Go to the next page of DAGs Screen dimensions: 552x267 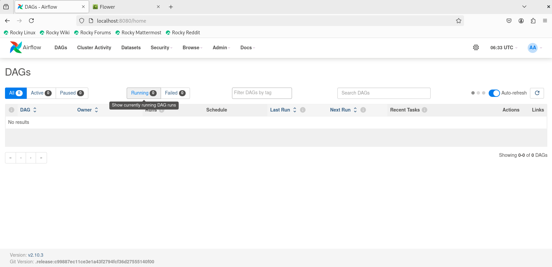coord(31,158)
